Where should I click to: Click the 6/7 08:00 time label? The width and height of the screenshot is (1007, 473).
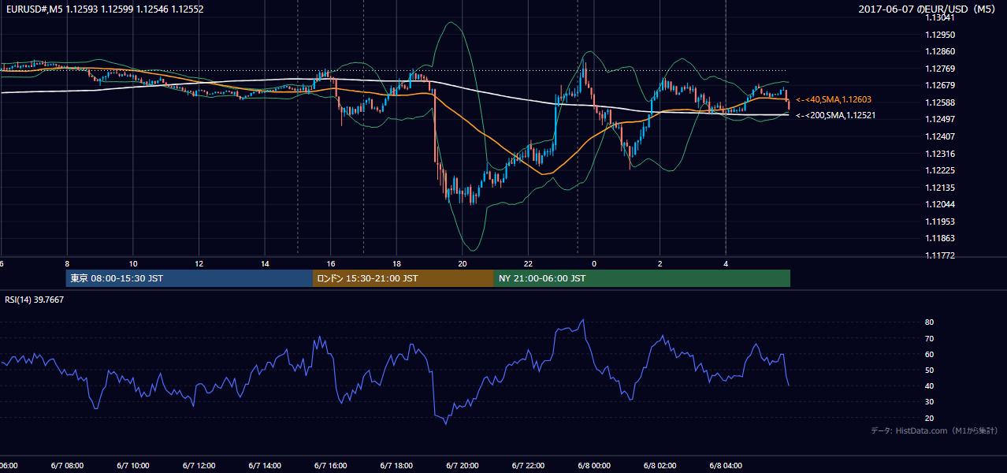[67, 466]
